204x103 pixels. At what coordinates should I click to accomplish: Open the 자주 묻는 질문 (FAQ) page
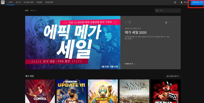tap(29, 2)
